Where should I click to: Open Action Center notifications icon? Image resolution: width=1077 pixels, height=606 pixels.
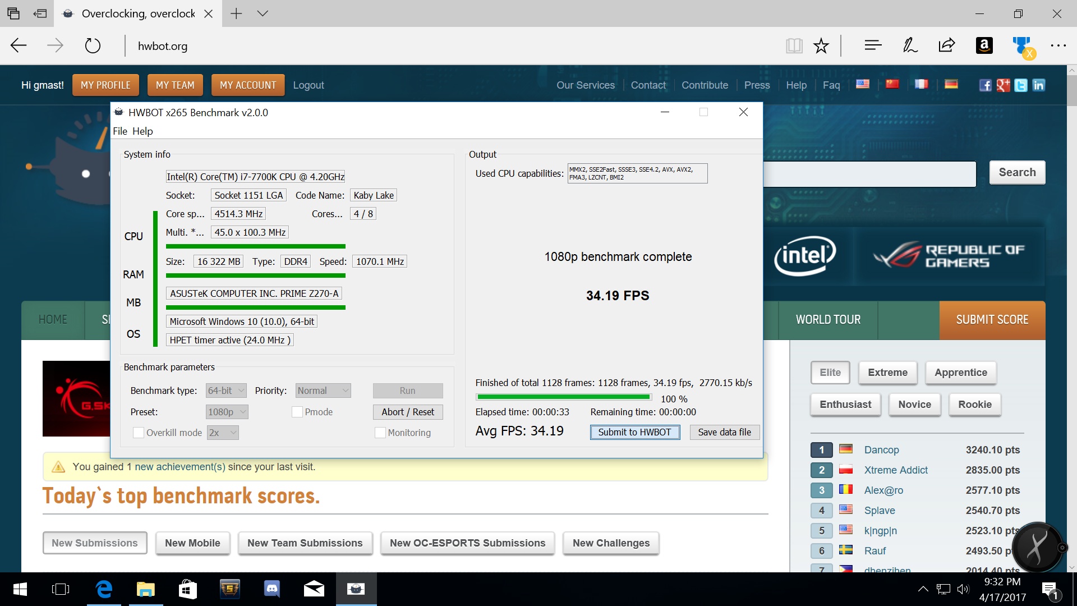coord(1050,590)
